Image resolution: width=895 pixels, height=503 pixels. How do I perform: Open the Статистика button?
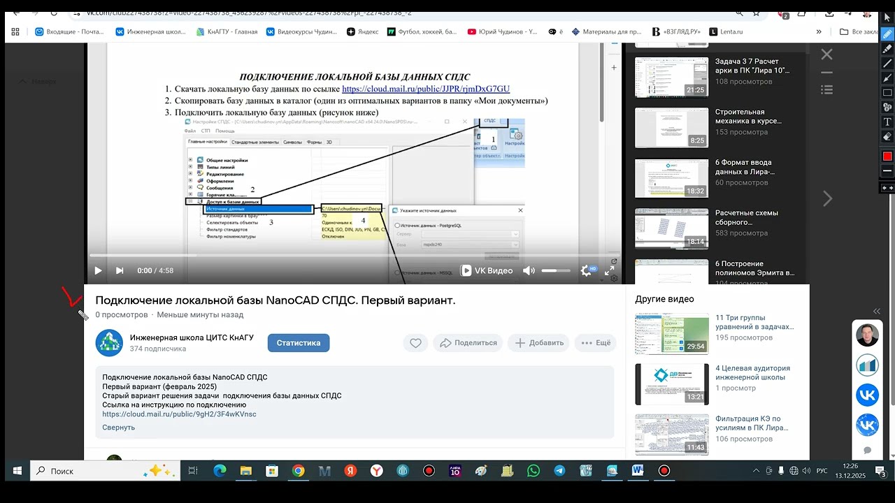click(x=299, y=343)
